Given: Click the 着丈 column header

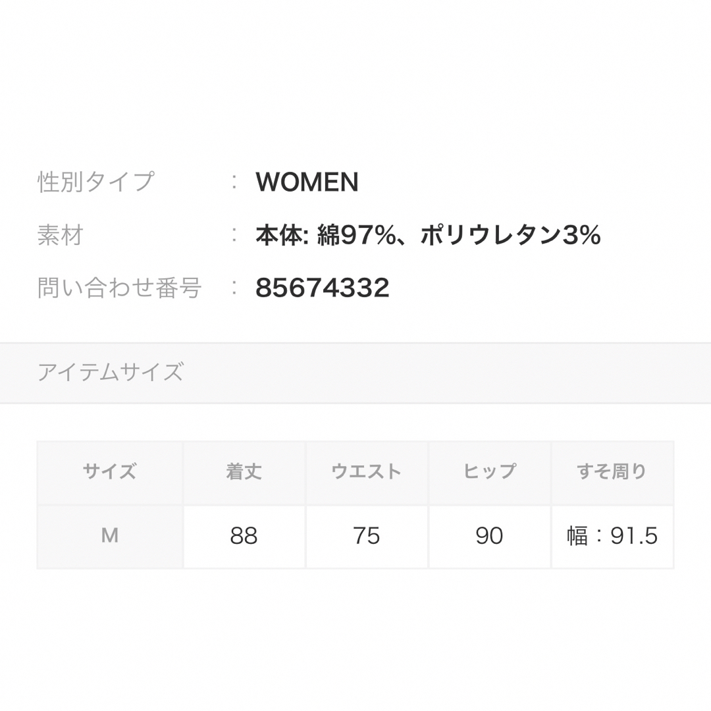Looking at the screenshot, I should [244, 471].
